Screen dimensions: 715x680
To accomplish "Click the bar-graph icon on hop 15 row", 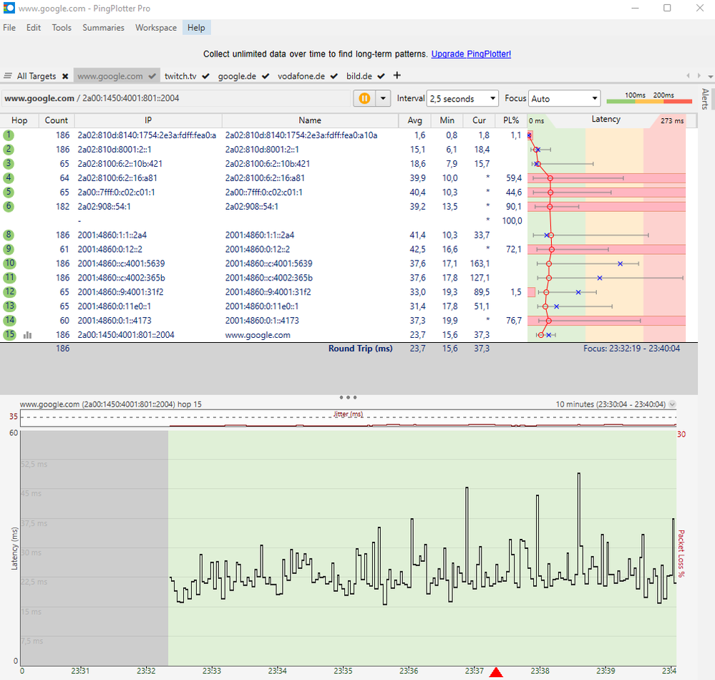I will (x=27, y=334).
